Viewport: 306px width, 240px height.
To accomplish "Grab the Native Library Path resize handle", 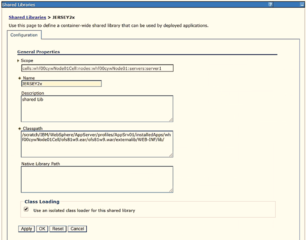I will (x=171, y=190).
